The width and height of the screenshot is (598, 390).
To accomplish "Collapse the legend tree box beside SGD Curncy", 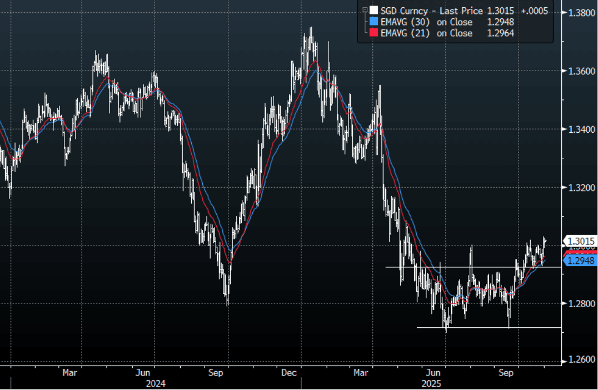I will [x=365, y=10].
